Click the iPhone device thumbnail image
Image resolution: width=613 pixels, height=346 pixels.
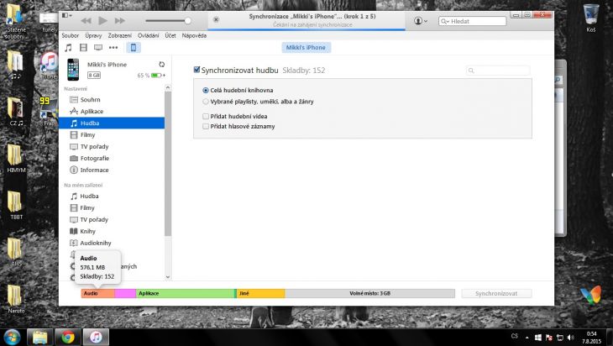(73, 70)
